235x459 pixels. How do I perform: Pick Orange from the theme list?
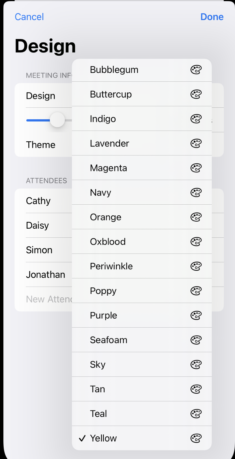coord(106,217)
